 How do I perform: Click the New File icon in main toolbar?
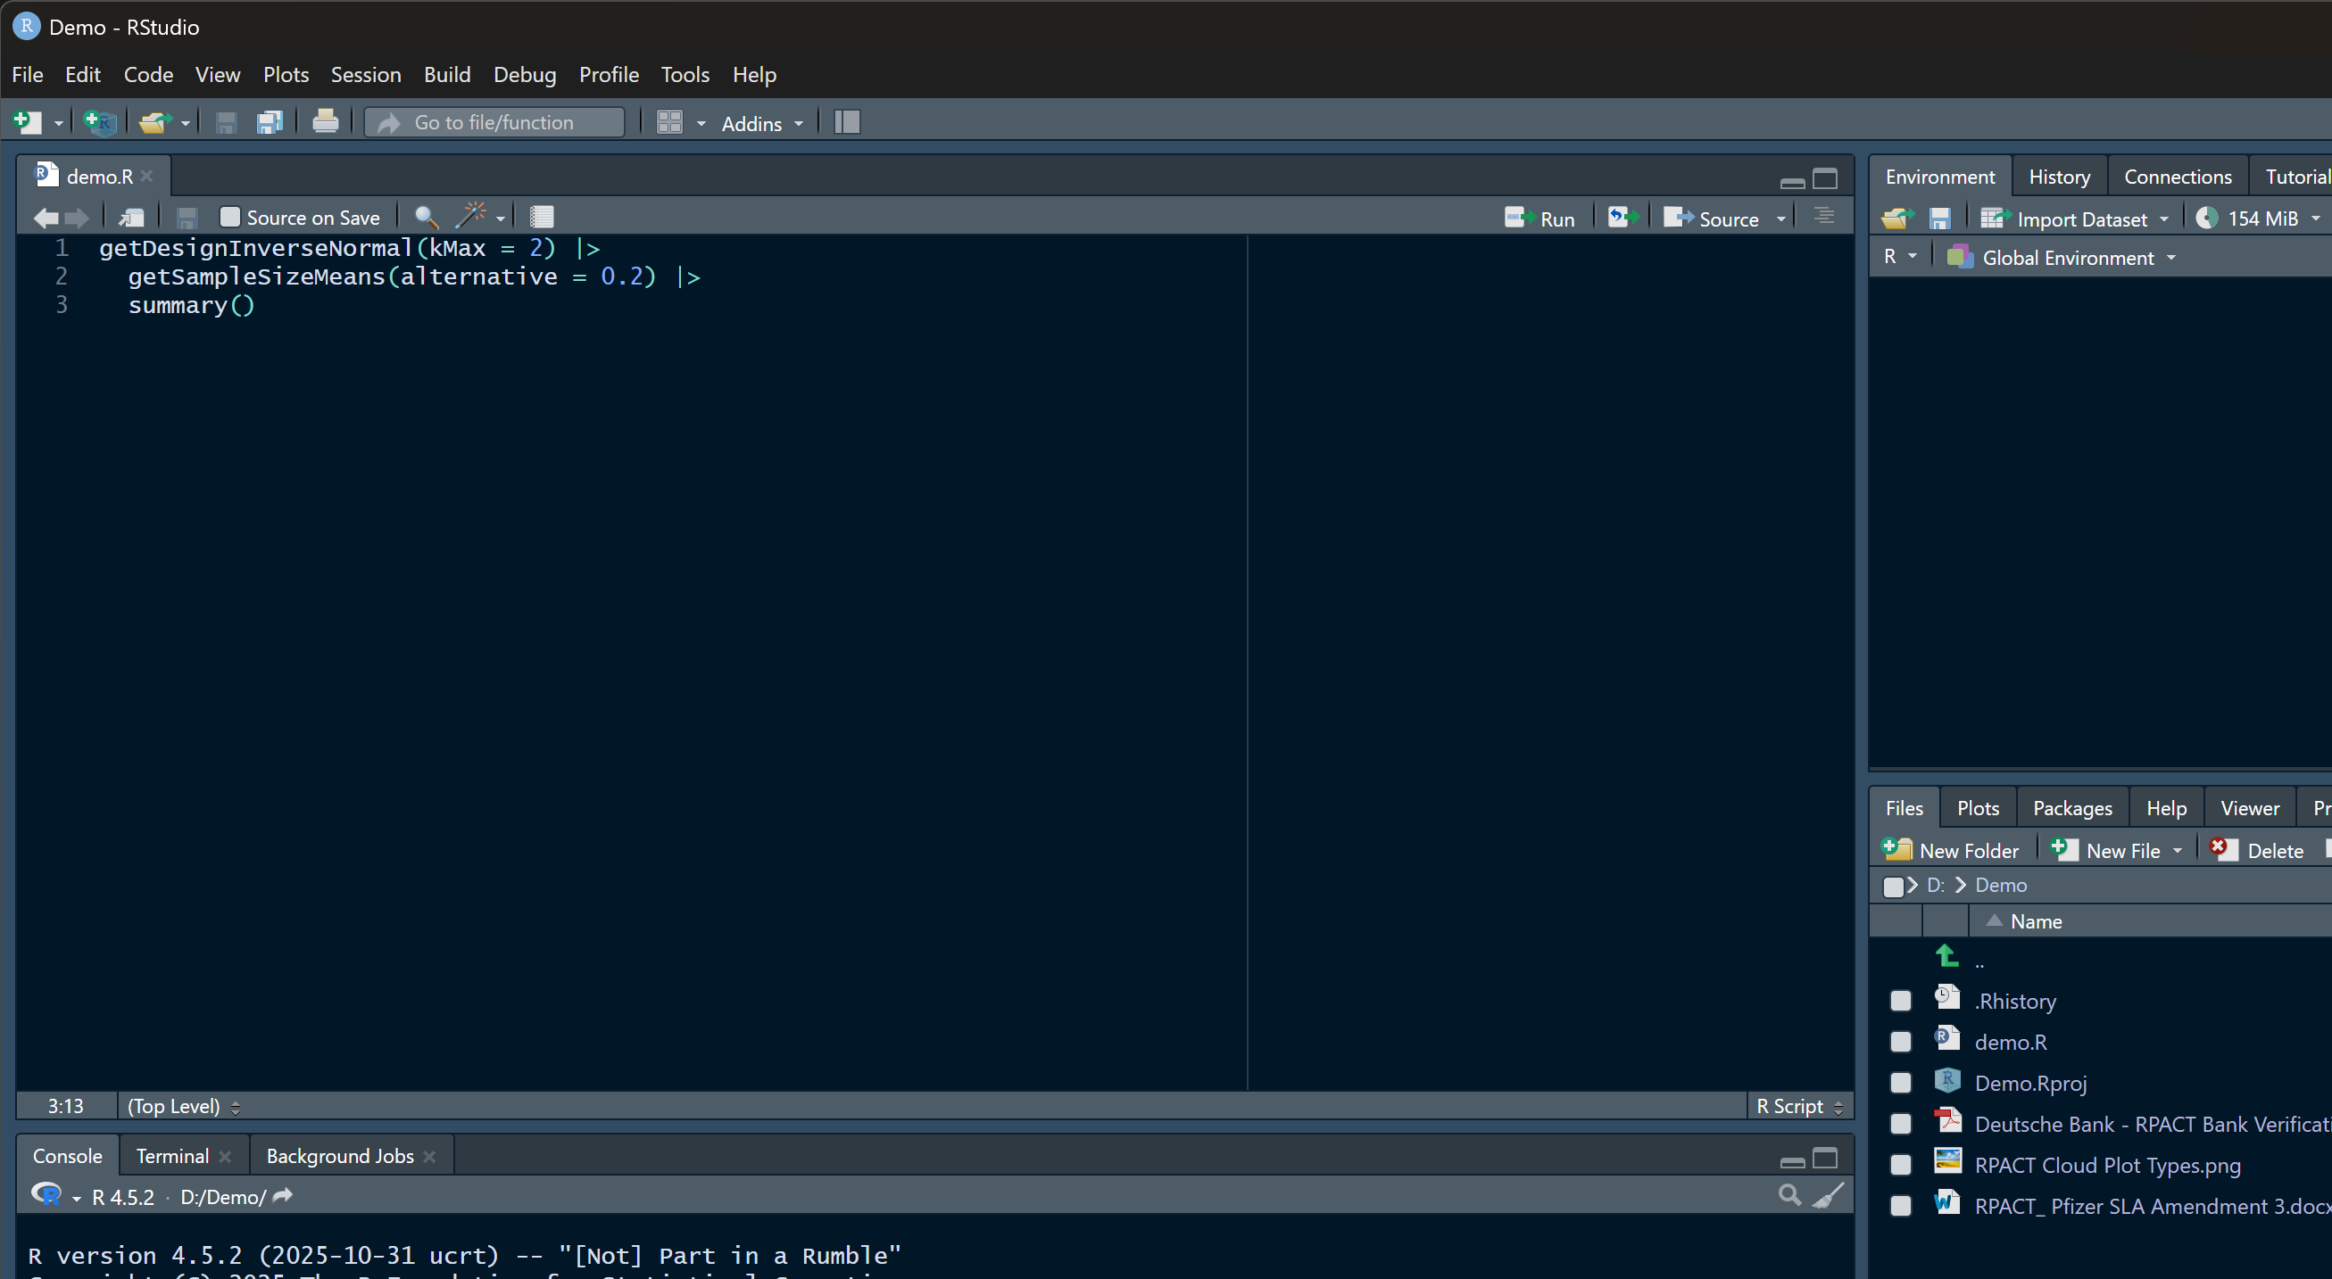point(28,122)
